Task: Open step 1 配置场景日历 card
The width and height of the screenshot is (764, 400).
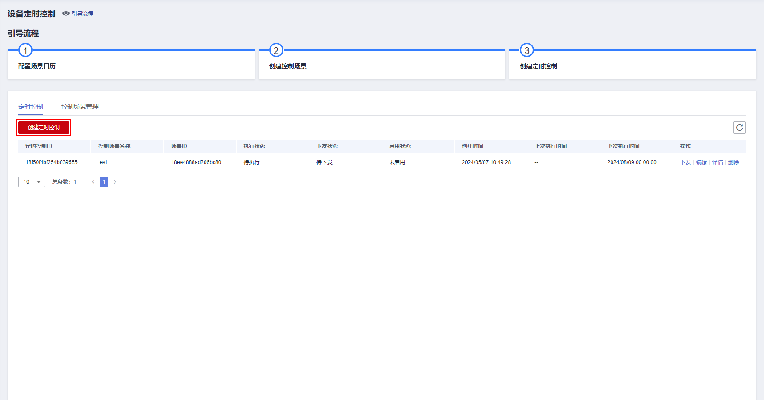Action: [131, 65]
